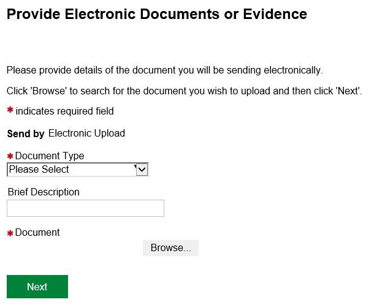Click the 'Click Browse to search' instruction line
The height and width of the screenshot is (305, 374).
[184, 91]
